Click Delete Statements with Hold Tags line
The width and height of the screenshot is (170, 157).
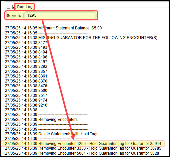point(52,134)
